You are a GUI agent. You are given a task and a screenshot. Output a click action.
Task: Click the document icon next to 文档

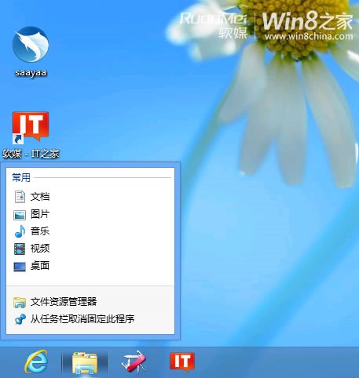point(20,197)
